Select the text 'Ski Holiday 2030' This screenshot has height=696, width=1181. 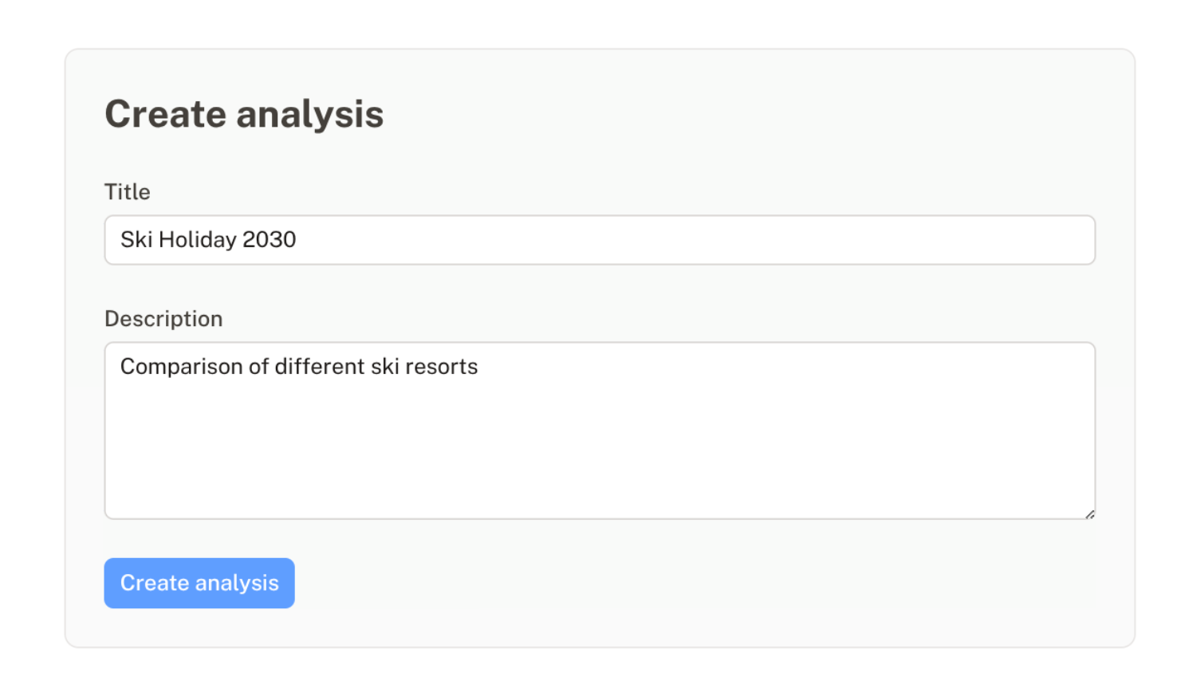(207, 239)
